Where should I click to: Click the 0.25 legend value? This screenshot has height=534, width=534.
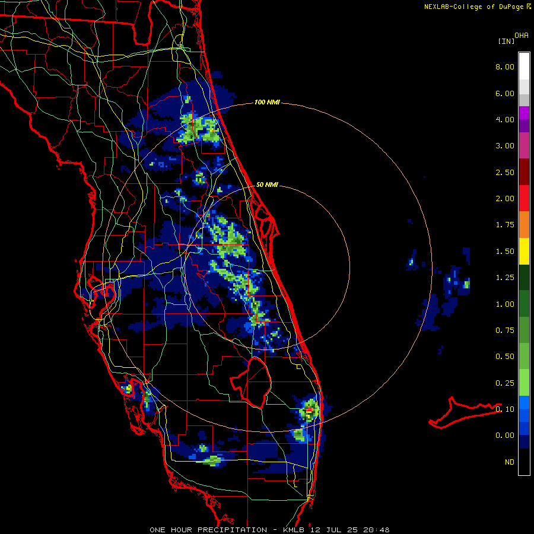pyautogui.click(x=505, y=383)
